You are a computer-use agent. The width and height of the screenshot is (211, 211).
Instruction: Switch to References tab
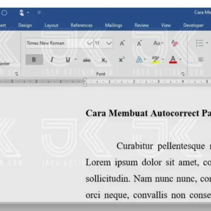(82, 25)
